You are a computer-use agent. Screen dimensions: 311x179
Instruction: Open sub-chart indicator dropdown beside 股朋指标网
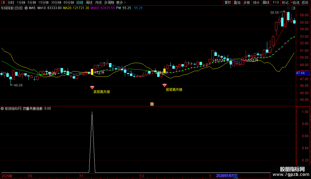[x=2, y=109]
